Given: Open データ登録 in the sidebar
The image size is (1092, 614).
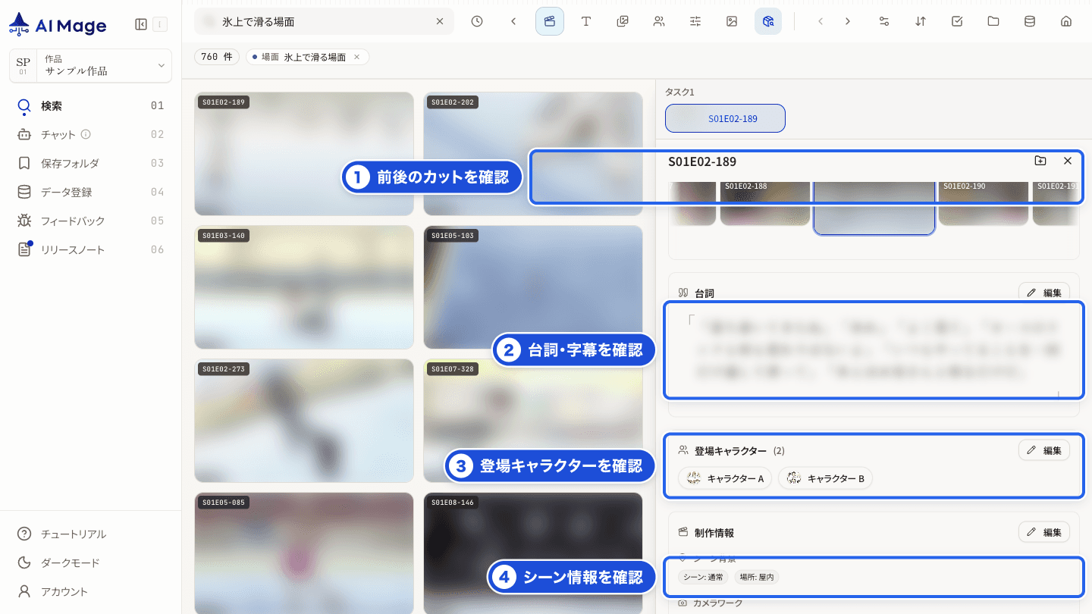Looking at the screenshot, I should (90, 192).
